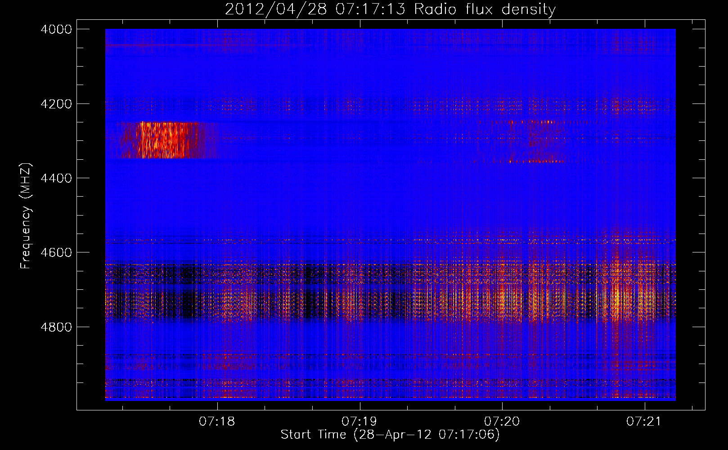The width and height of the screenshot is (728, 450).
Task: Click the 4400 frequency axis label
Action: point(56,178)
